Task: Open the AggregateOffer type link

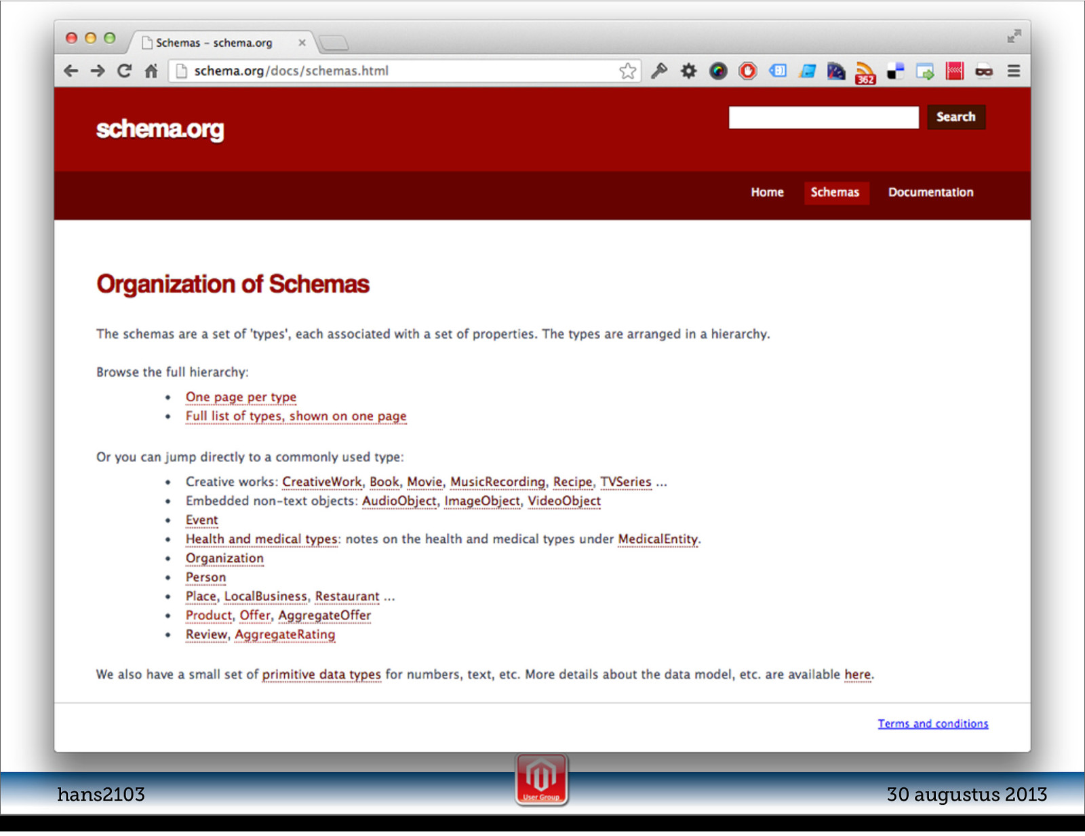Action: pyautogui.click(x=325, y=615)
